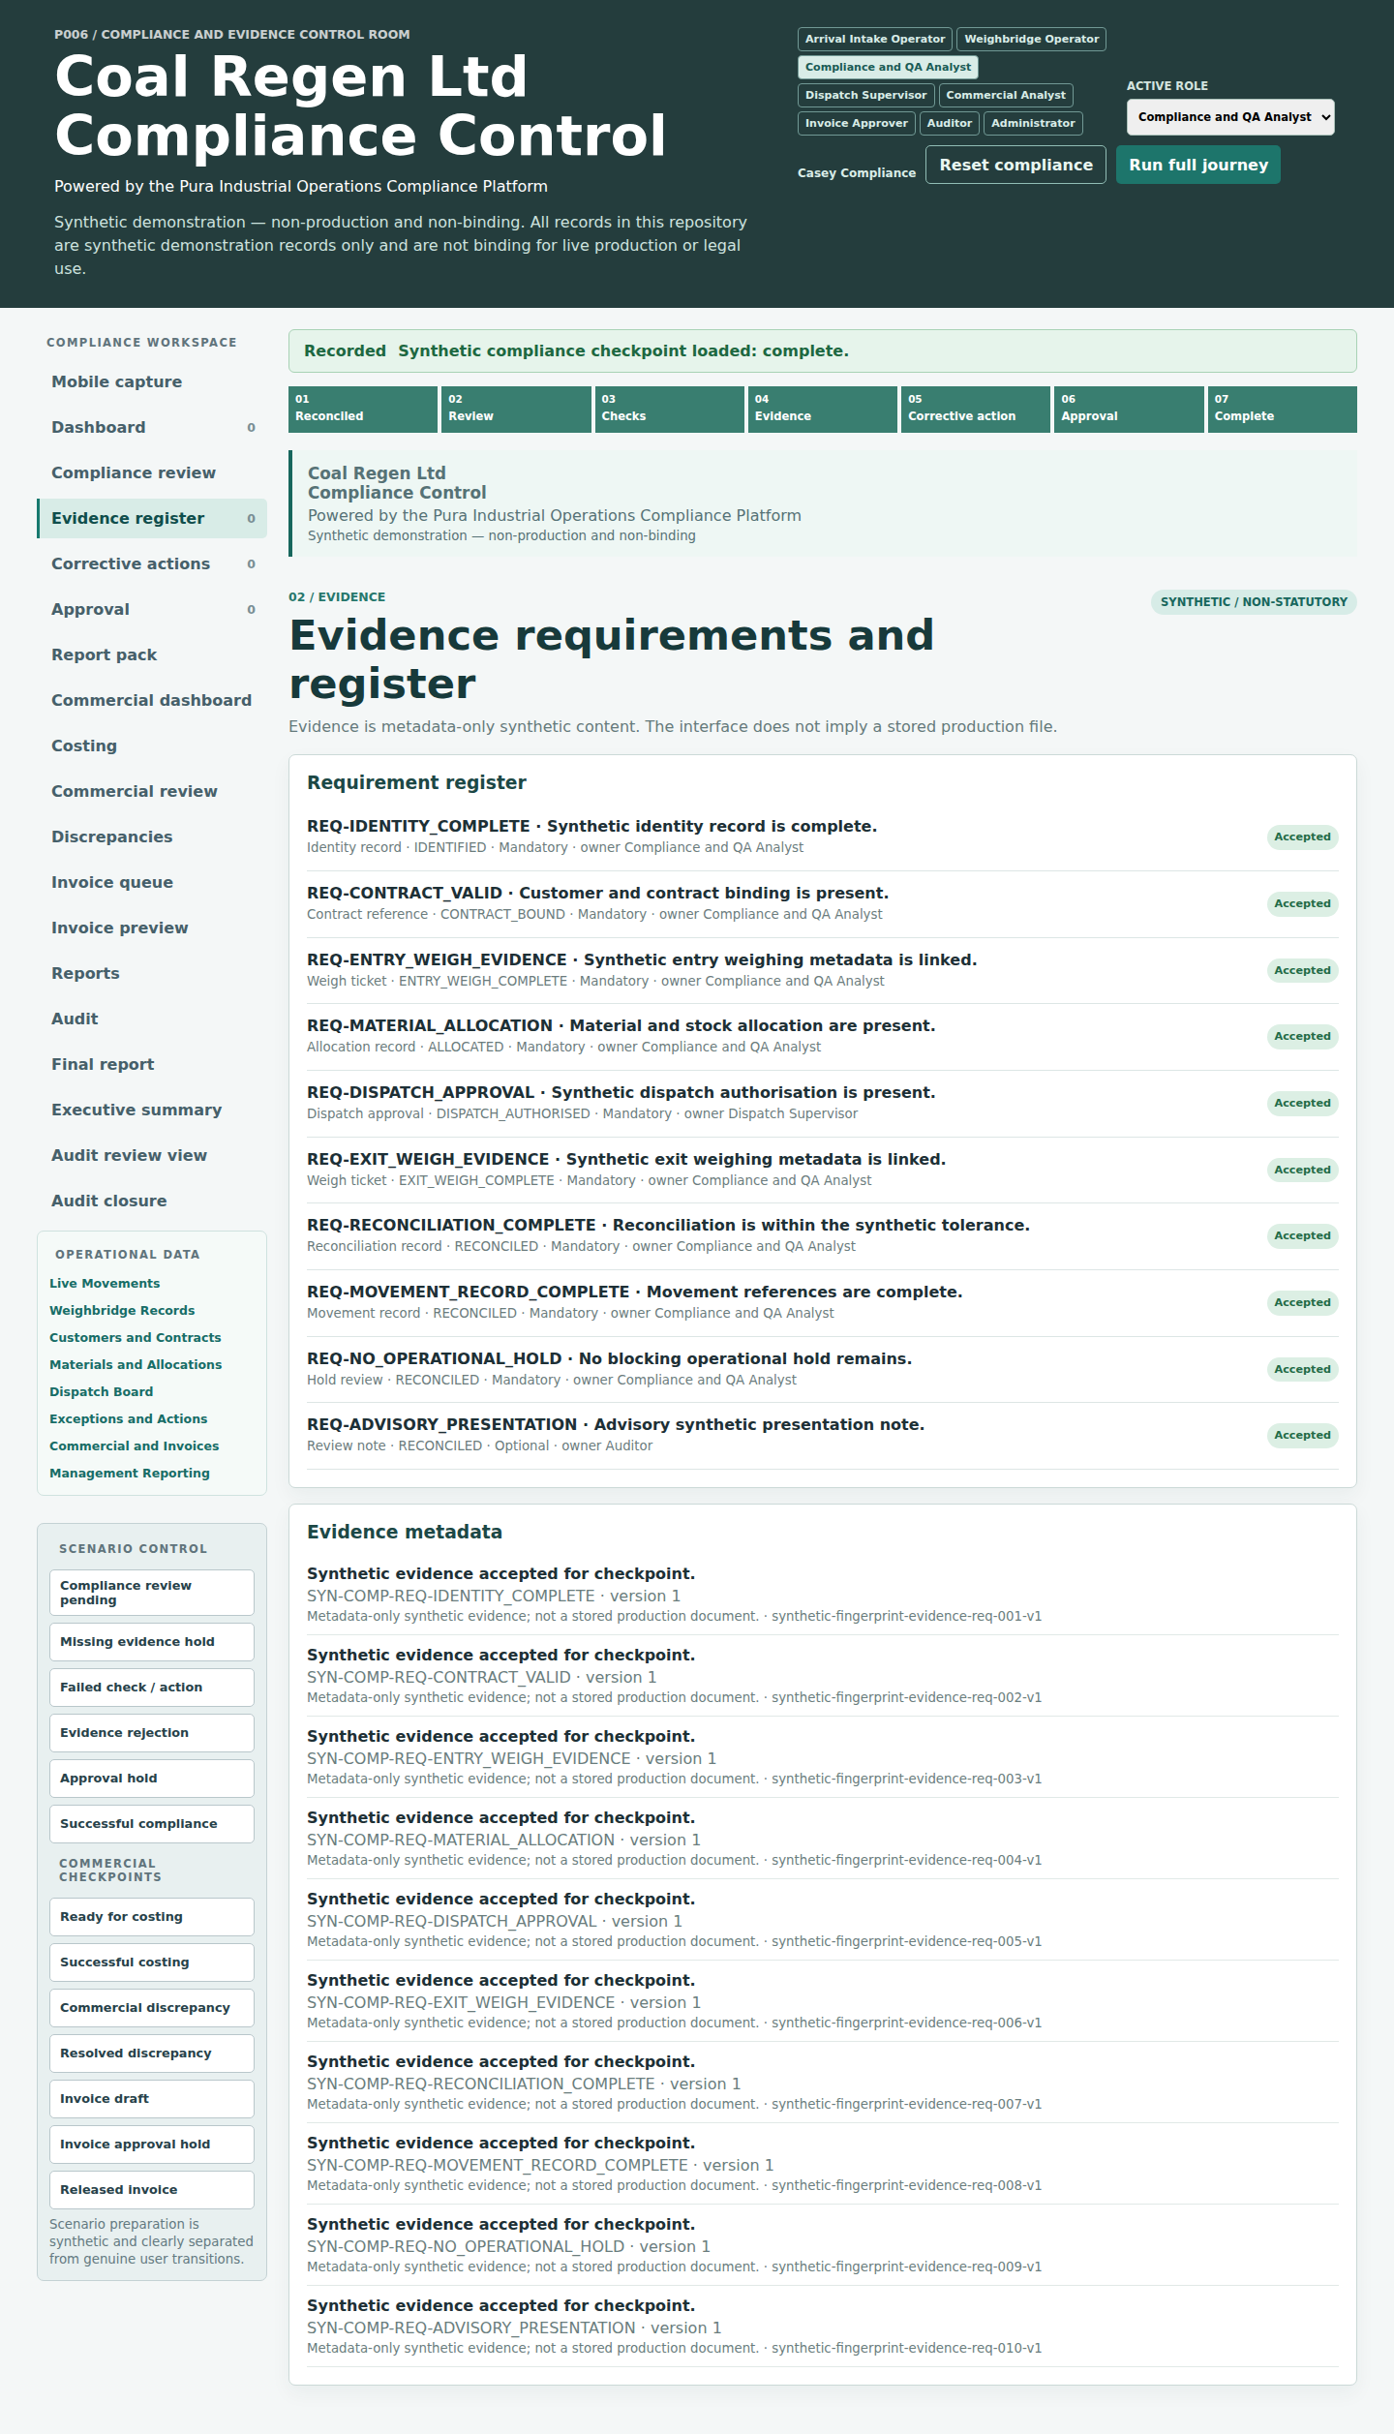This screenshot has height=2434, width=1394.
Task: Click Accepted badge for REQ-IDENTITY_COMPLETE
Action: [1302, 837]
